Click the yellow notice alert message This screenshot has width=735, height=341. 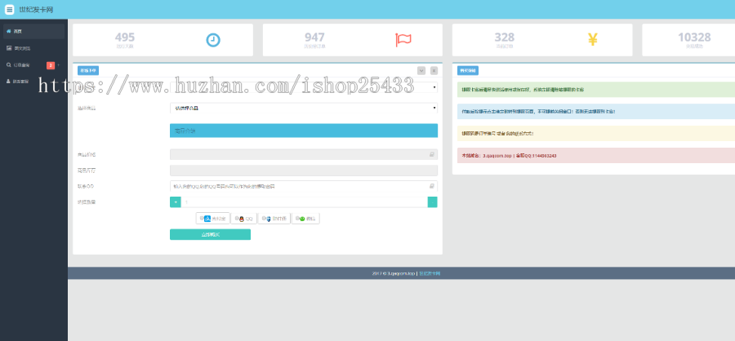coord(596,134)
